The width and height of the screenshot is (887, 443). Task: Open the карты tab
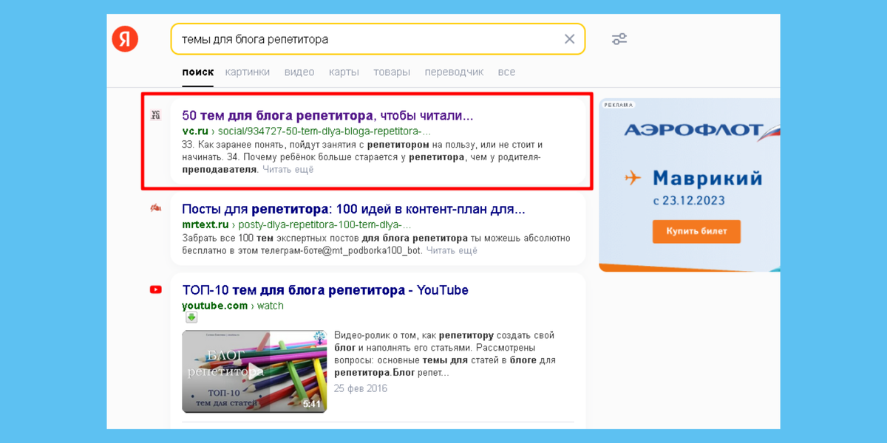click(344, 72)
